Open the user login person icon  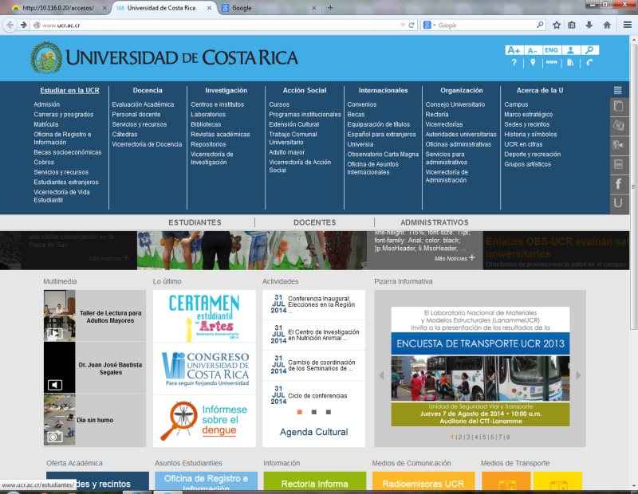point(570,50)
